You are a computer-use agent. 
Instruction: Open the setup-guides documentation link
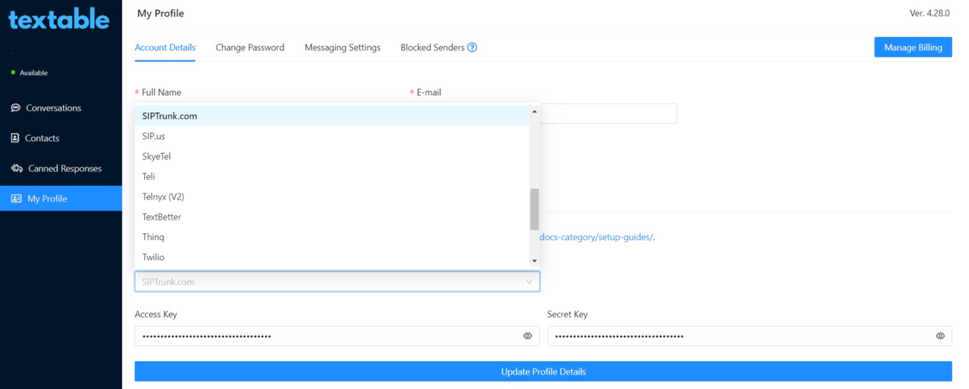pos(596,237)
